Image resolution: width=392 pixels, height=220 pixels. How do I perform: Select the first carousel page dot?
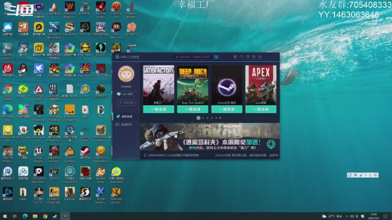tap(198, 118)
